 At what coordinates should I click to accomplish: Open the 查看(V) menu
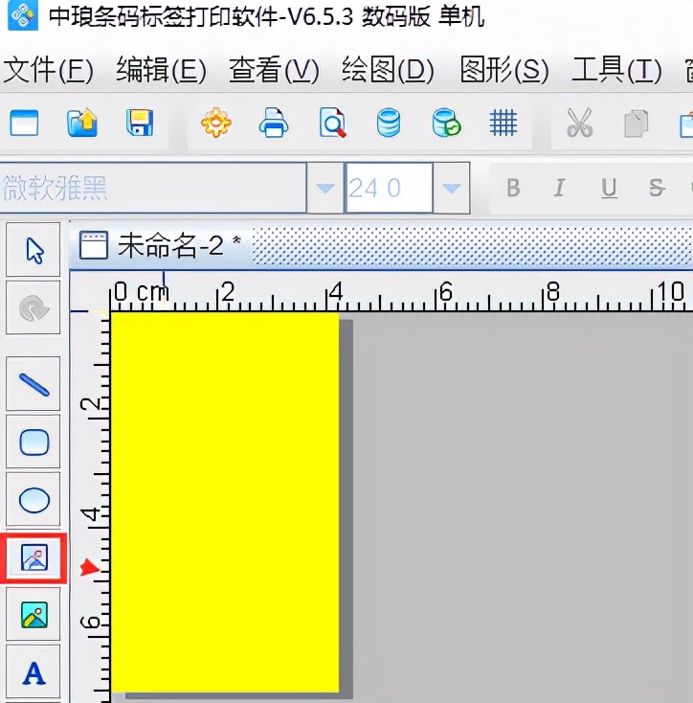274,70
